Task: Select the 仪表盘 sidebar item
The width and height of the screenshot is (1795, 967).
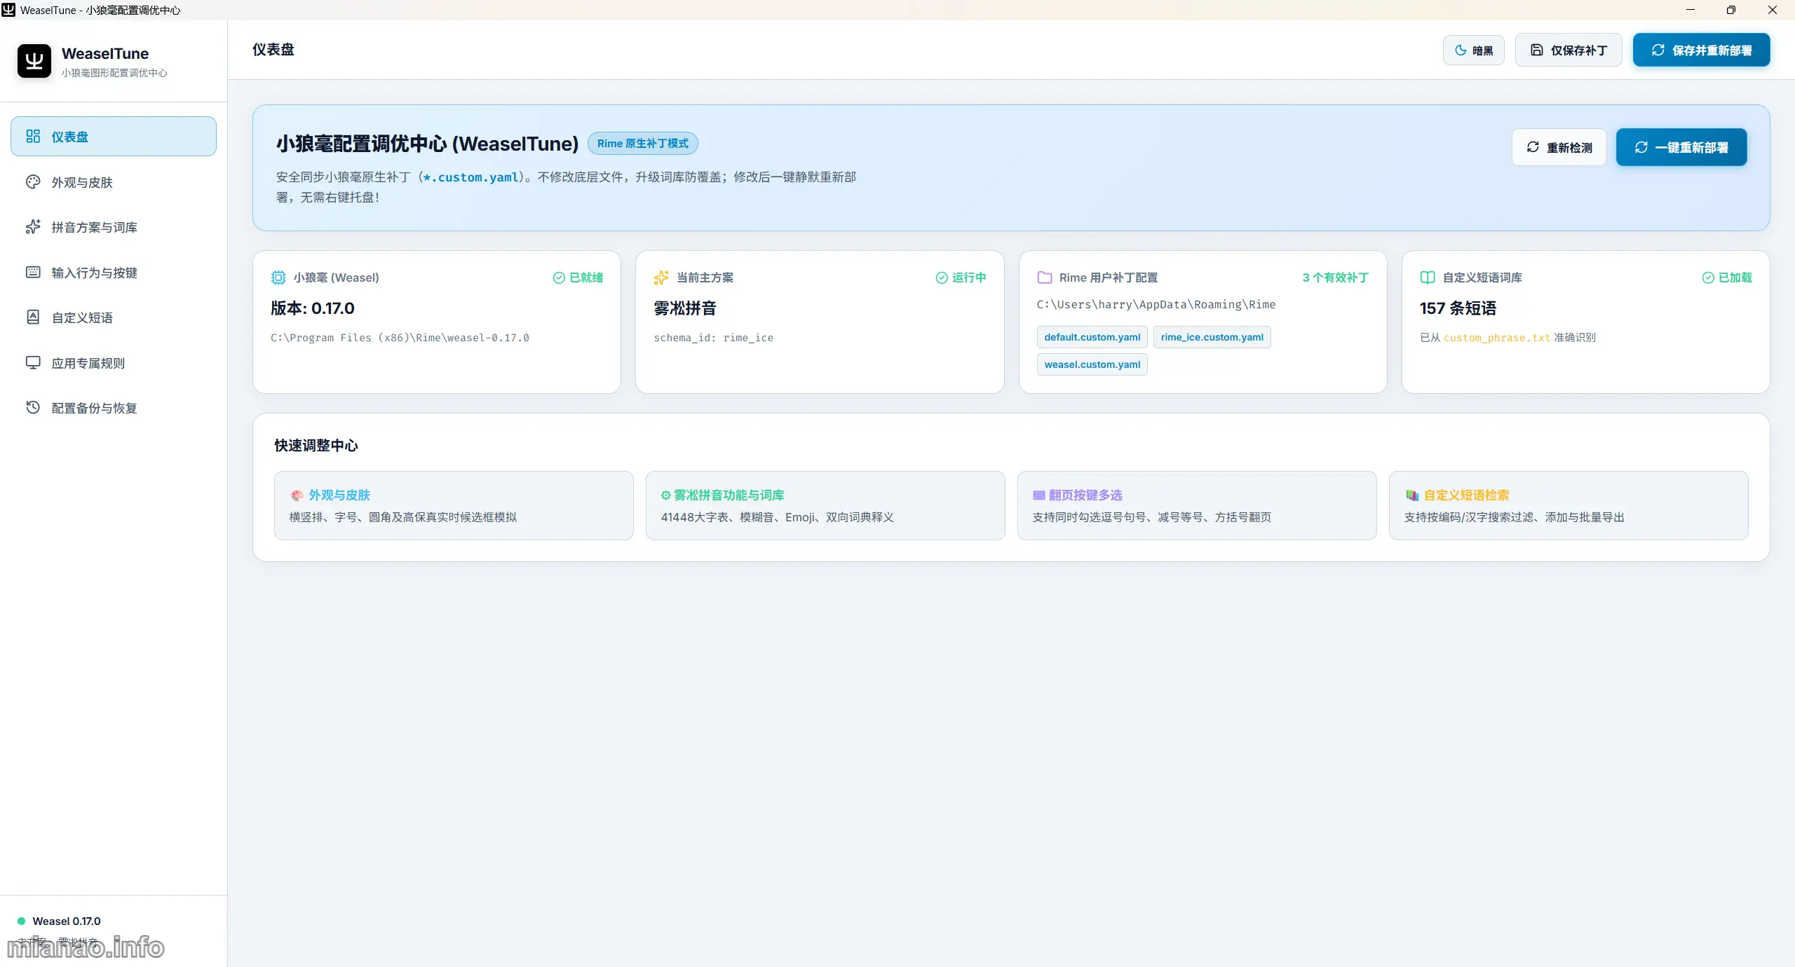Action: pyautogui.click(x=114, y=136)
